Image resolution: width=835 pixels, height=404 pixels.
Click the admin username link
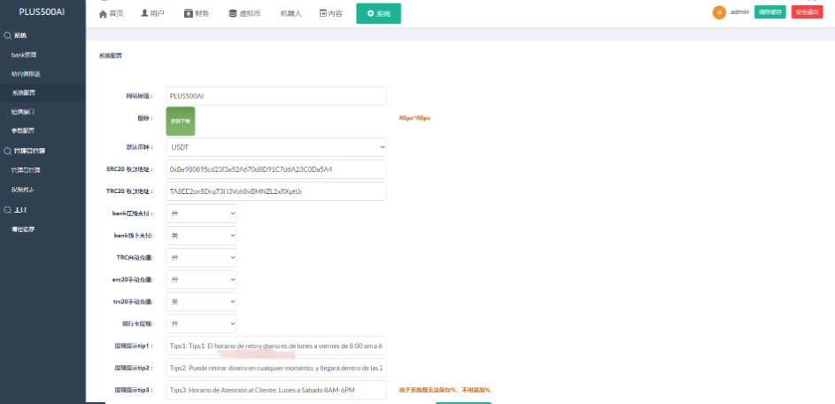[739, 12]
